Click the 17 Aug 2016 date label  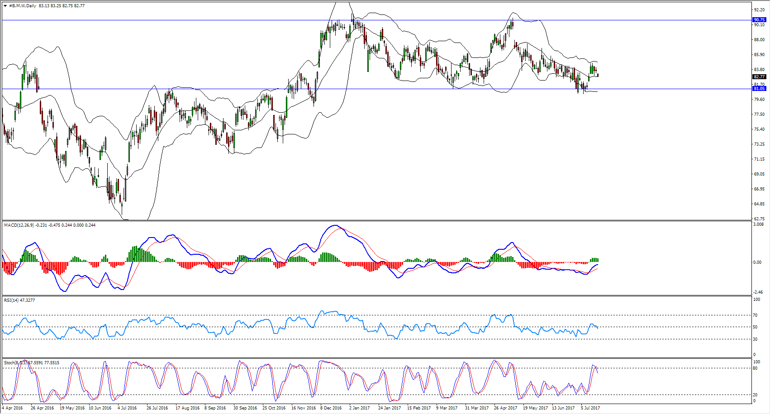(x=187, y=408)
